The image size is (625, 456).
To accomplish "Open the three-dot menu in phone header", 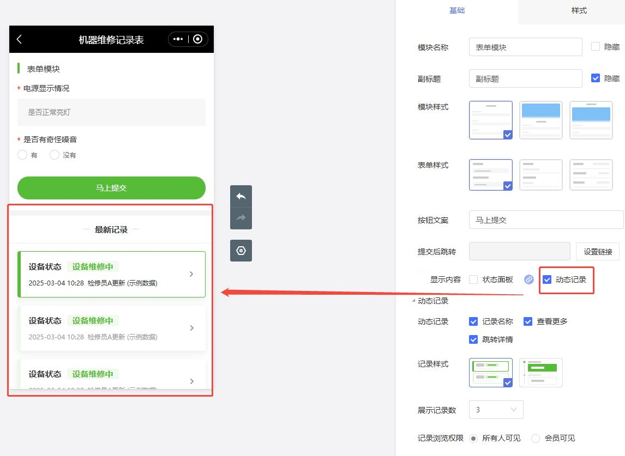I will (x=178, y=39).
